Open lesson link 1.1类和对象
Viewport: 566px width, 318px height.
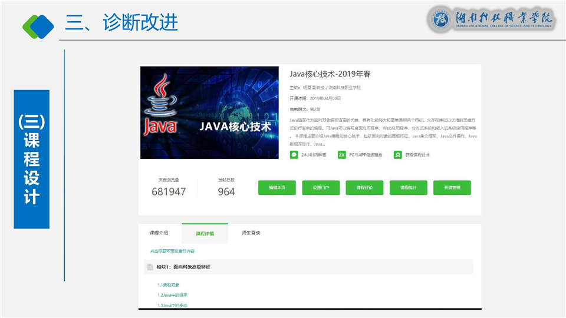tap(168, 284)
